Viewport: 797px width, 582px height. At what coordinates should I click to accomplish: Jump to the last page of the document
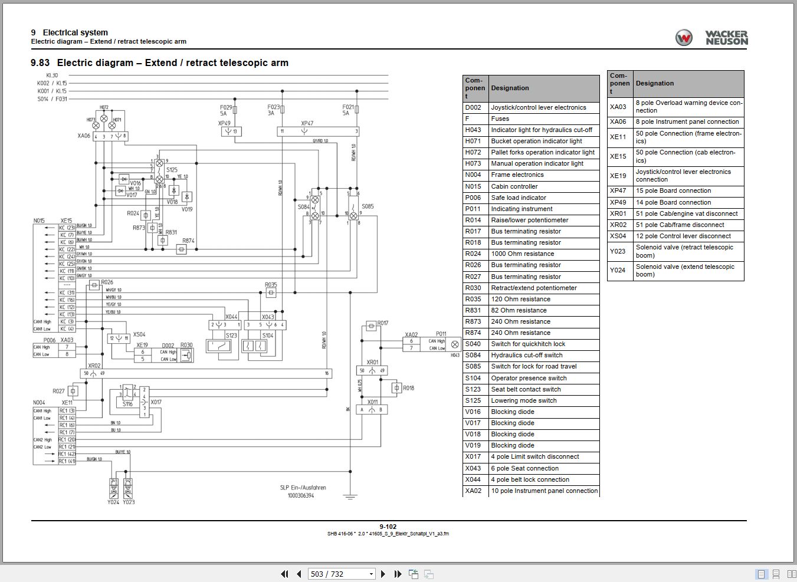pyautogui.click(x=397, y=574)
